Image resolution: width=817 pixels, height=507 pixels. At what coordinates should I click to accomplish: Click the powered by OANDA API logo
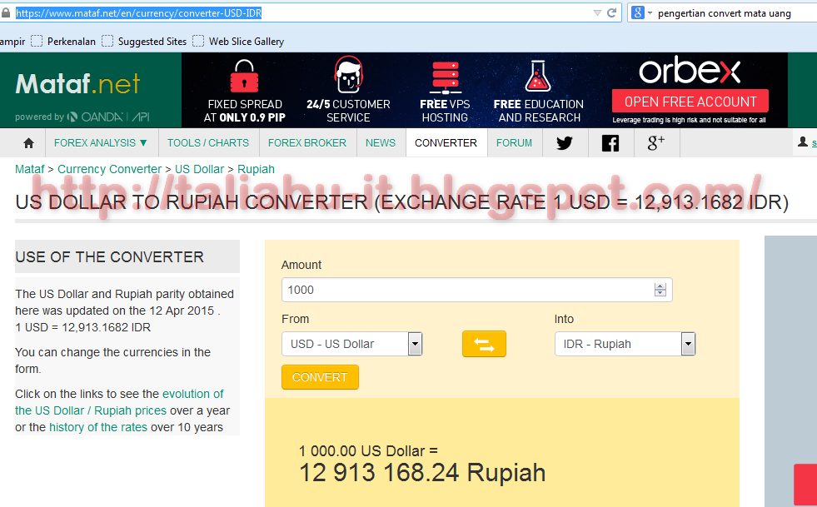click(x=82, y=117)
